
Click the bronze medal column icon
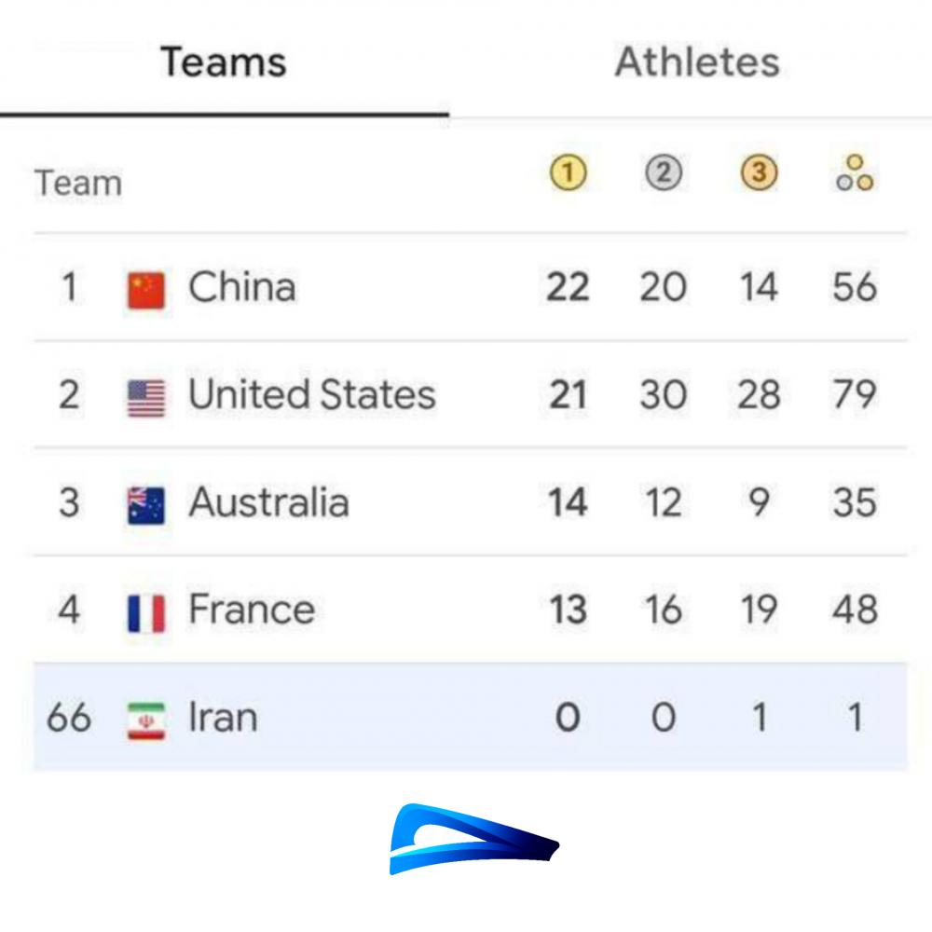click(759, 173)
